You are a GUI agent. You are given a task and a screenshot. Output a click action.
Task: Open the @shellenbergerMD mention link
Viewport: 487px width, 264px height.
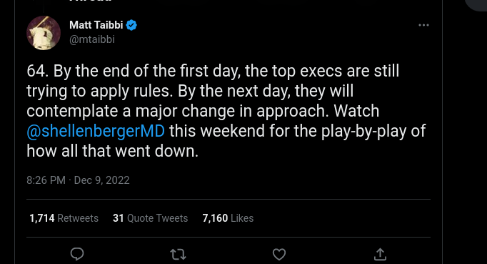[x=96, y=131]
